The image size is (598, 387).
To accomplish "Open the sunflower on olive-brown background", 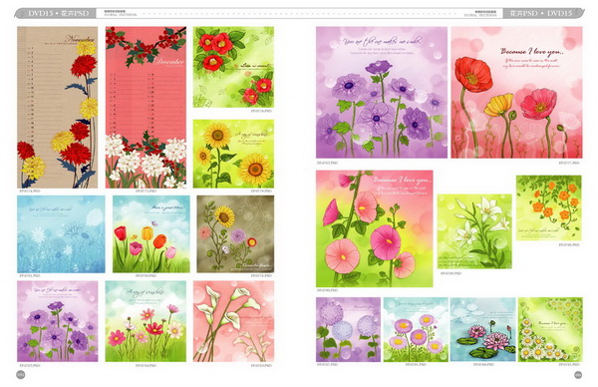I will pos(235,234).
